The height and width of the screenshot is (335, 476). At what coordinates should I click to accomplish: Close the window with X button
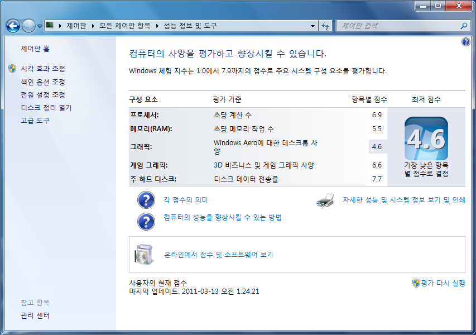tap(459, 6)
